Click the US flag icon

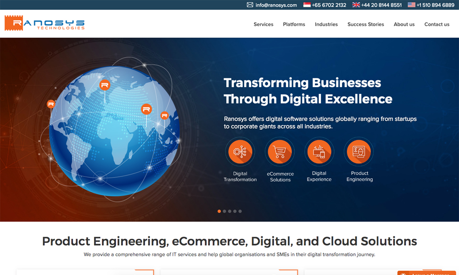[x=411, y=5]
